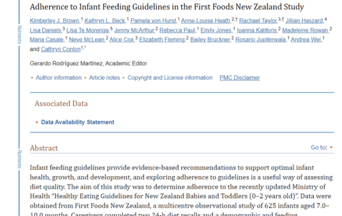Viewport: 342px width, 216px height.
Task: Expand the Data Availability Statement
Action: 78,122
